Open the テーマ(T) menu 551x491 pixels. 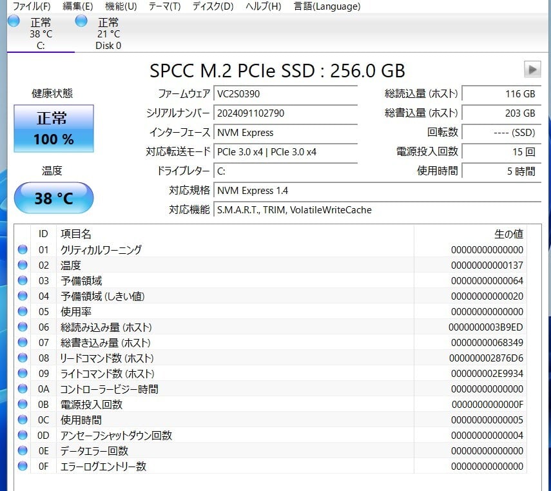coord(164,6)
